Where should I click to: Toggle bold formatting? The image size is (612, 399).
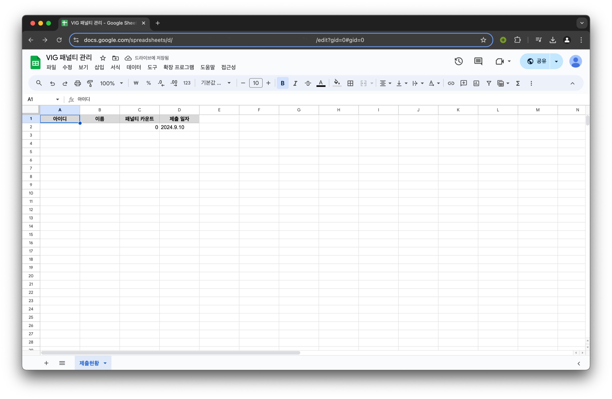click(x=282, y=83)
